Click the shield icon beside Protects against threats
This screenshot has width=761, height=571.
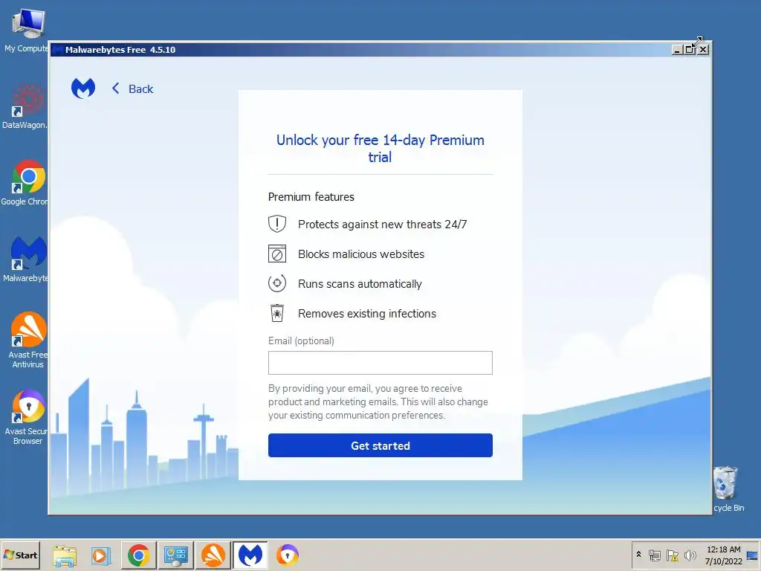(x=277, y=224)
